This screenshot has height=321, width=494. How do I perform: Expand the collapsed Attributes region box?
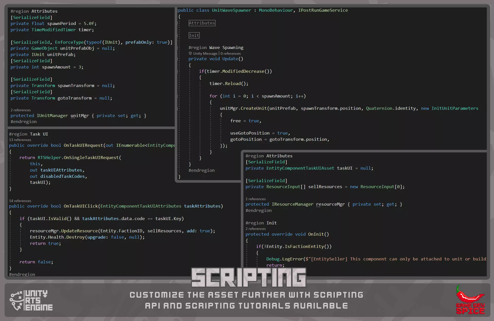pyautogui.click(x=202, y=23)
